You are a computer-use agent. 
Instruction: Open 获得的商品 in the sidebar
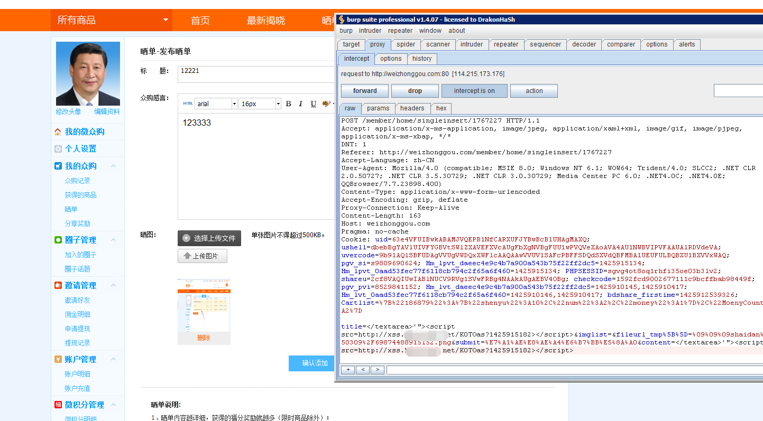click(81, 195)
